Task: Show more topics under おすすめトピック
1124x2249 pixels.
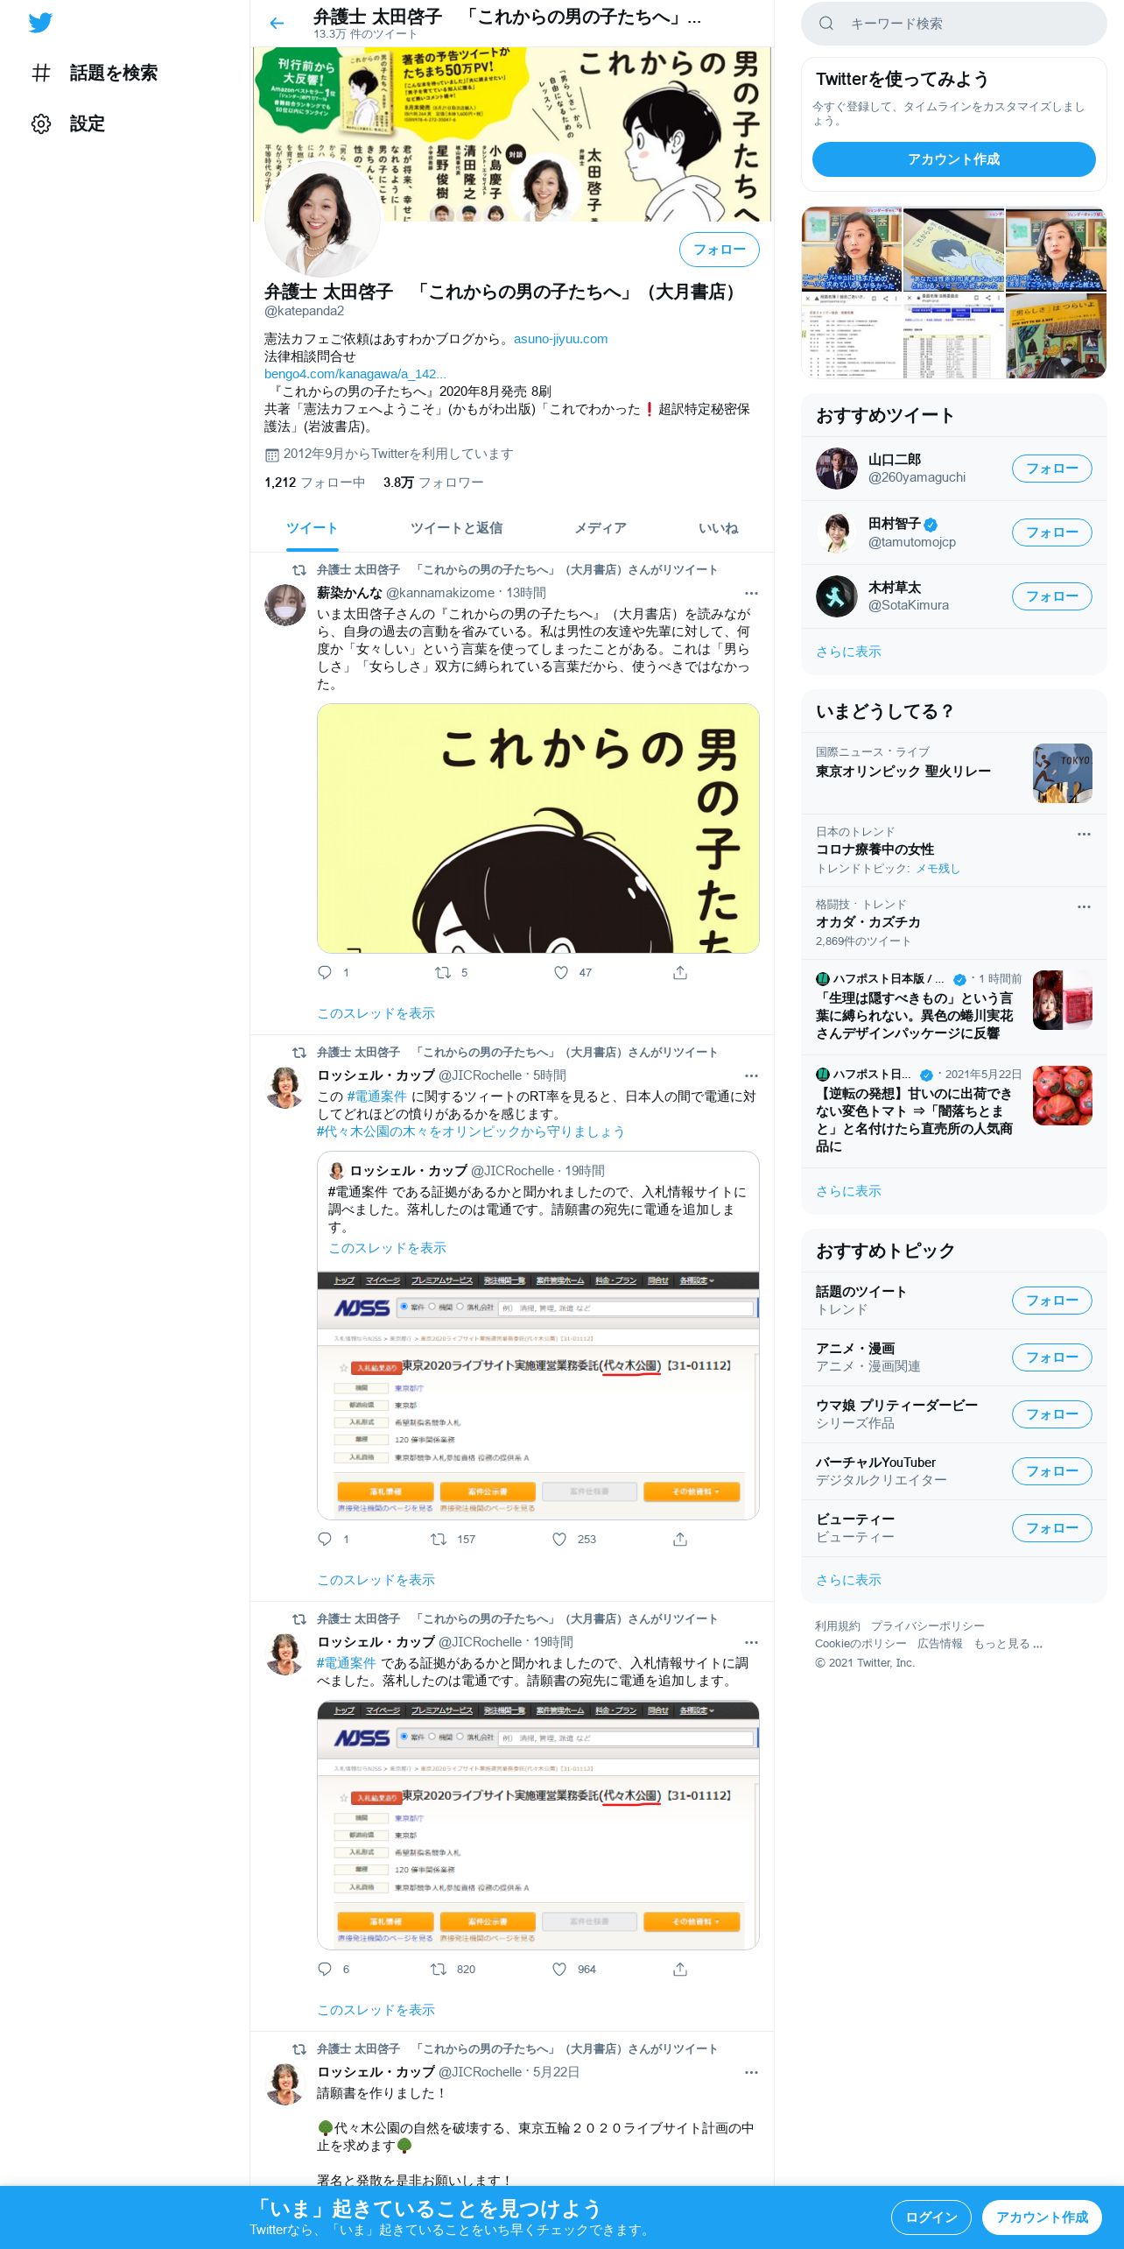Action: [x=848, y=1580]
